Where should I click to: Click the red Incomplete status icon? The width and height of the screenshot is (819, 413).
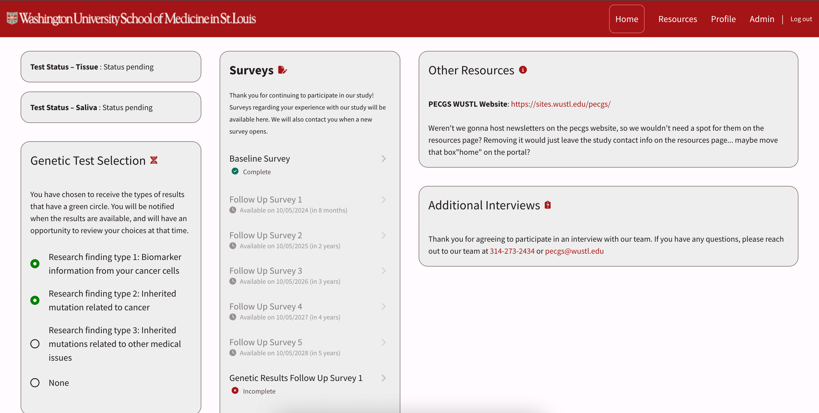(235, 390)
